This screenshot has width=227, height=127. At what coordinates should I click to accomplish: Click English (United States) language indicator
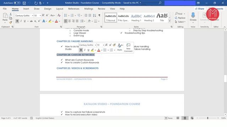[45, 118]
